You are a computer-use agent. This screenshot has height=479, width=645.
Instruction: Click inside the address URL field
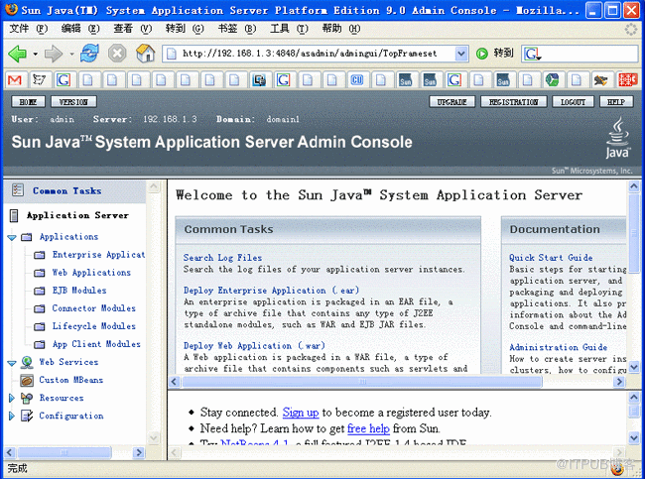(x=317, y=54)
